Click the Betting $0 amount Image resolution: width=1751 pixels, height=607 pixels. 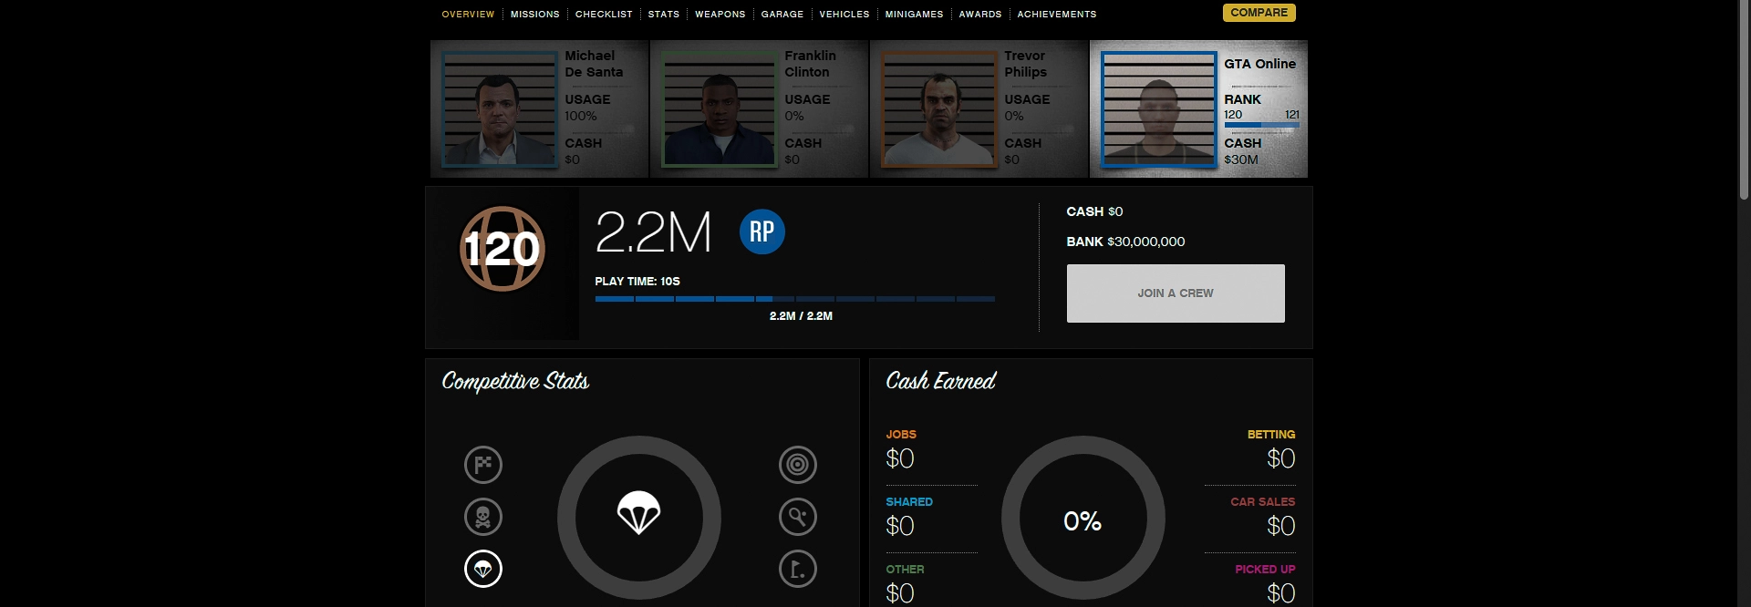(x=1280, y=458)
